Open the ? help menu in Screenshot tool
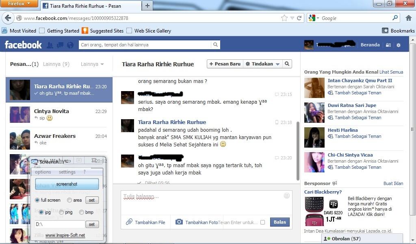Viewport: 416px width, 244px height. [x=84, y=172]
